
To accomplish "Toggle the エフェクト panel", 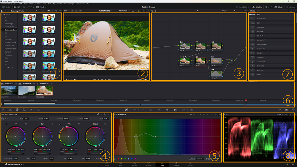I will click(279, 7).
